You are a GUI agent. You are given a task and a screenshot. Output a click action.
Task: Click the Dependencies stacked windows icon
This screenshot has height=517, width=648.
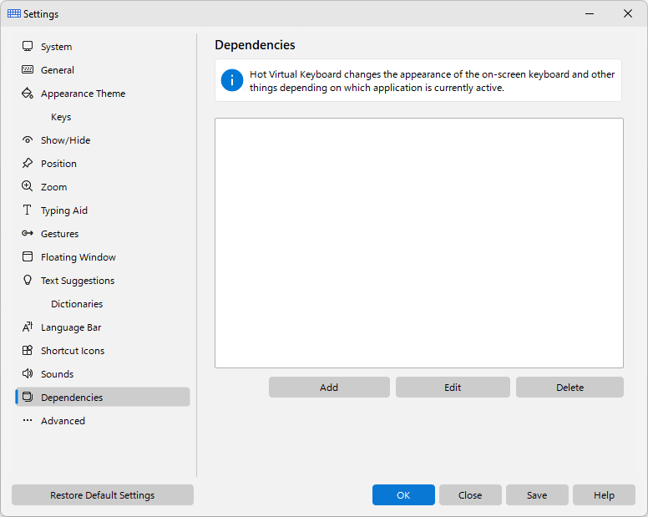[28, 397]
